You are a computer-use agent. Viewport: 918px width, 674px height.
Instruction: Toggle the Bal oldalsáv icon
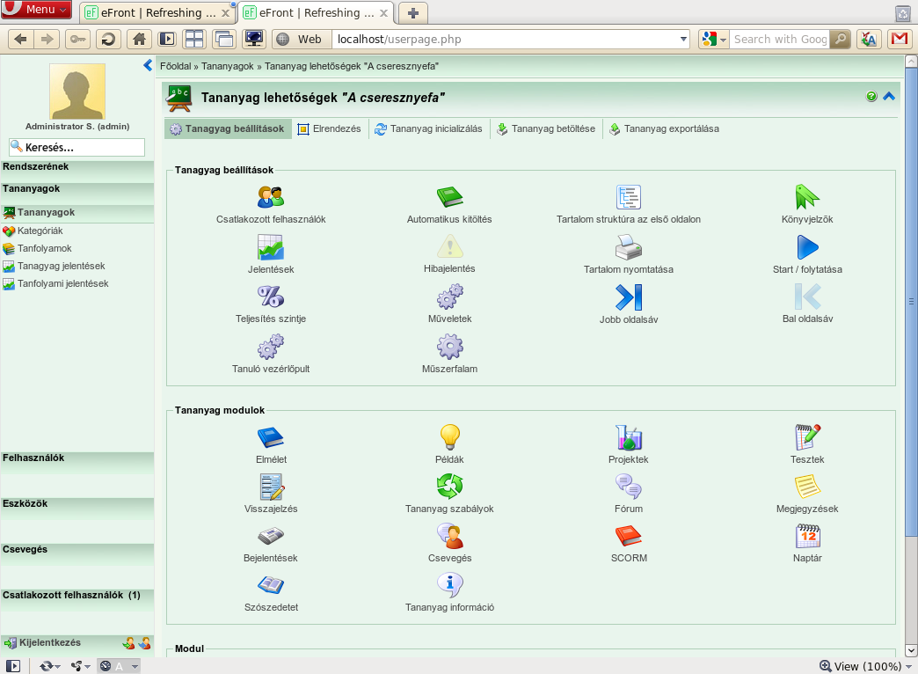807,297
